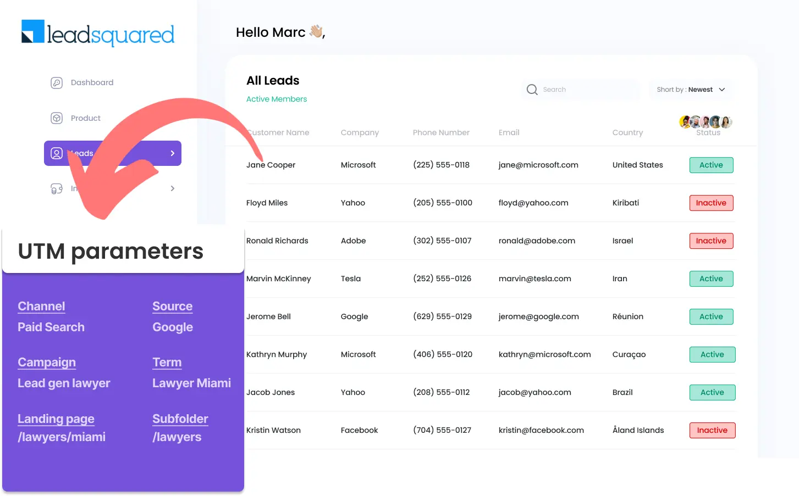This screenshot has width=799, height=496.
Task: Click Marvin McKinney's Active status badge
Action: 711,278
